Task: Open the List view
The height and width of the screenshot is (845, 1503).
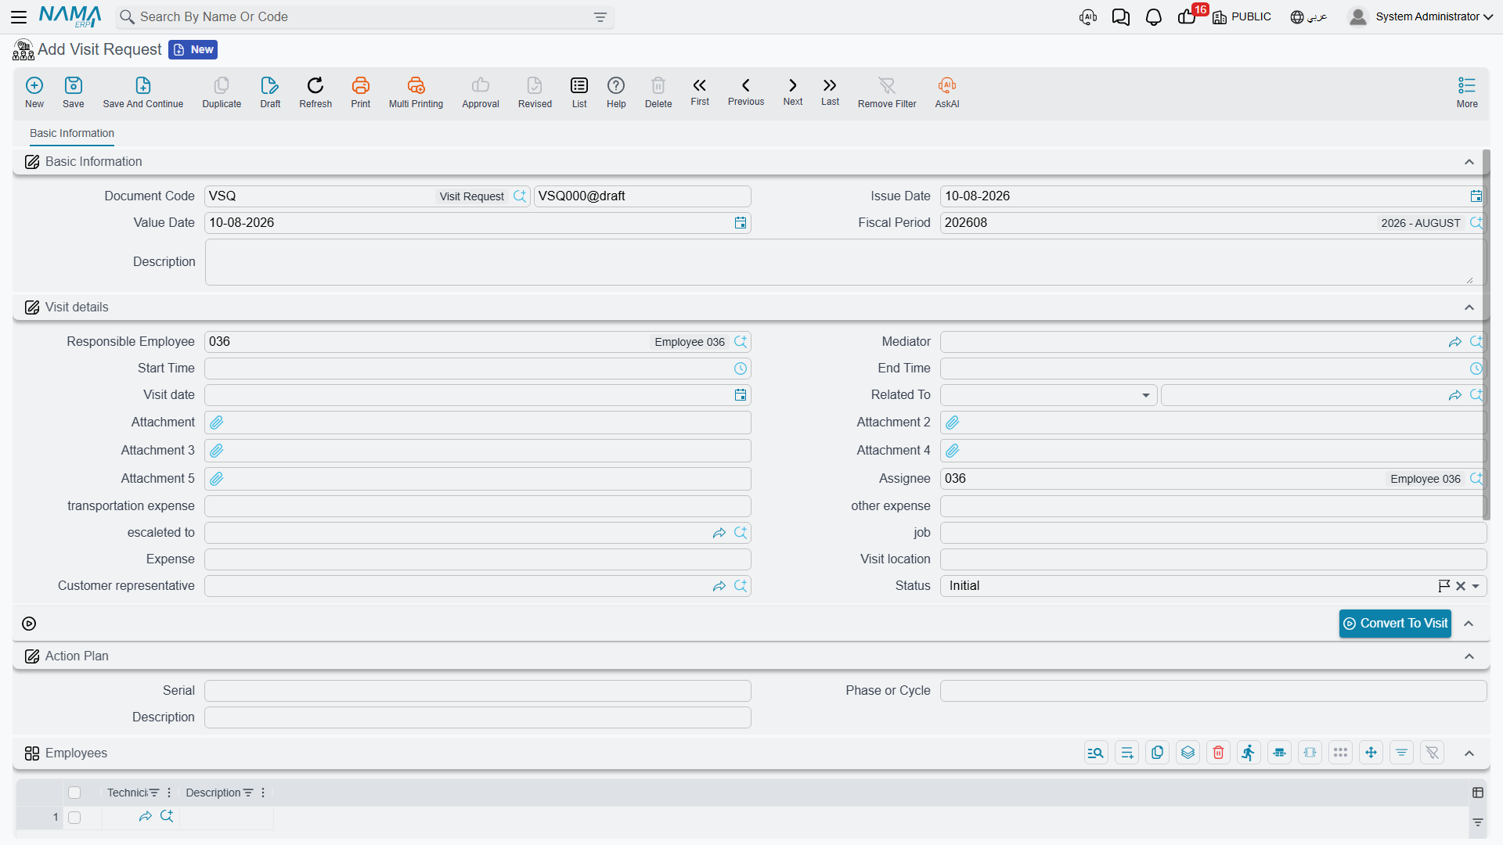Action: click(x=579, y=92)
